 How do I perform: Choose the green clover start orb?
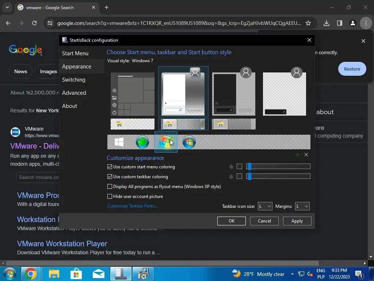click(142, 142)
